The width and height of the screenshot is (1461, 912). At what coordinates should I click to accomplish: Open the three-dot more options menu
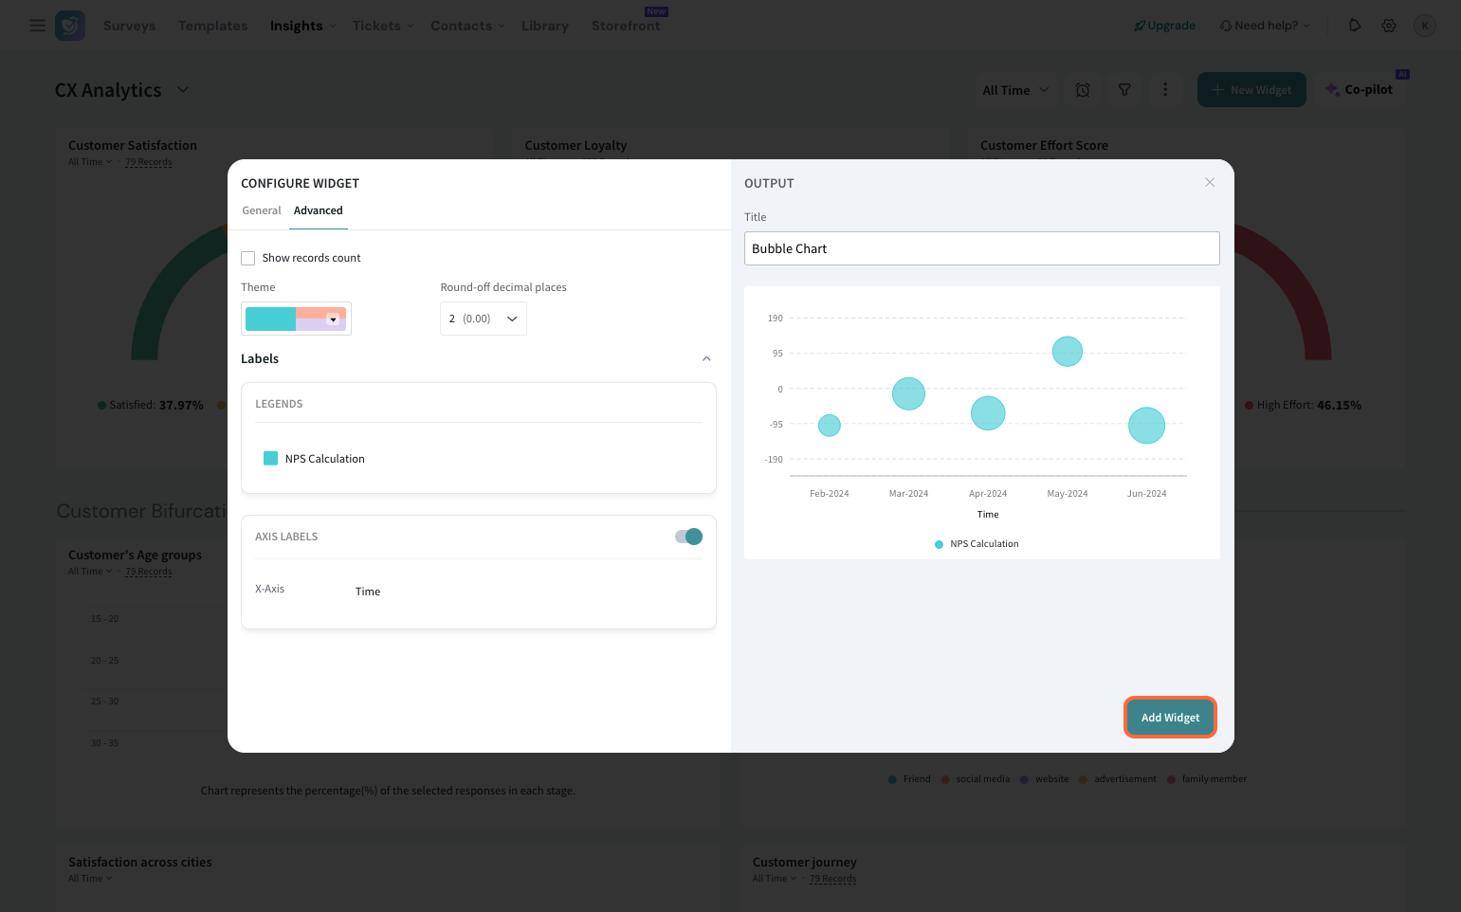pyautogui.click(x=1165, y=90)
